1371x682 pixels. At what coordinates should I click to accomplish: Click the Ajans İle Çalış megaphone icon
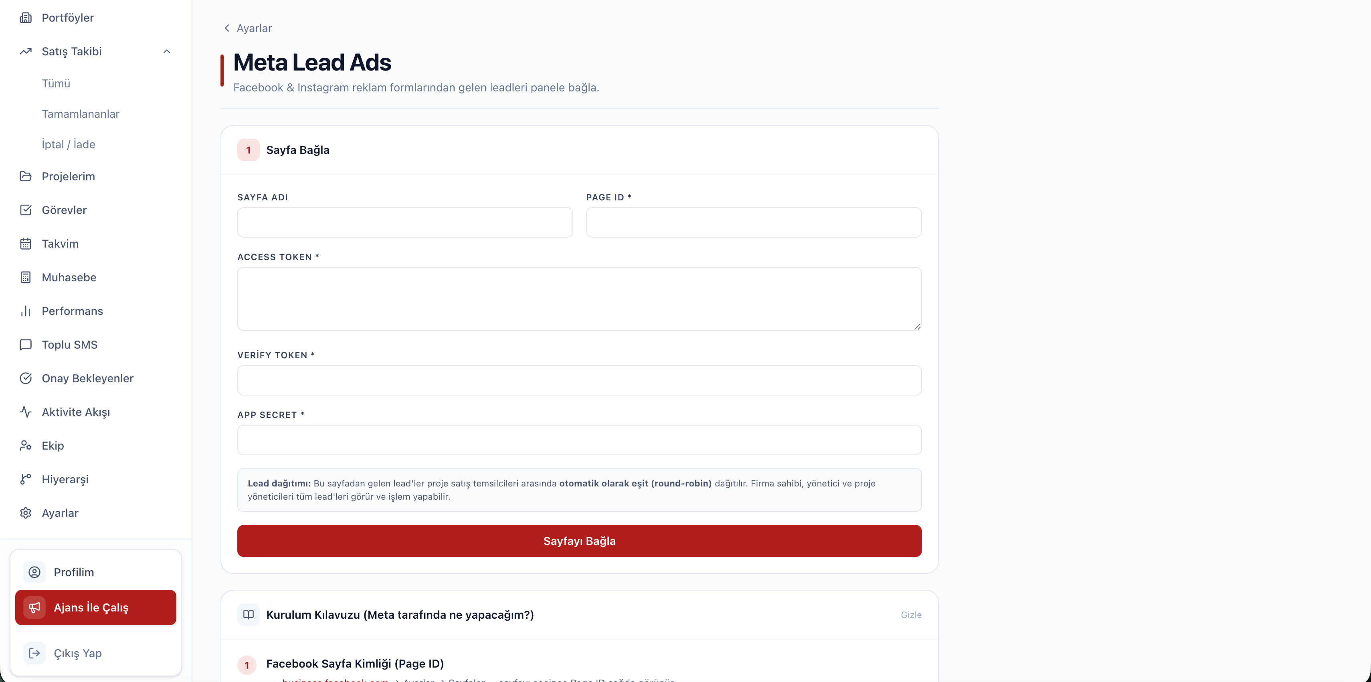(34, 607)
